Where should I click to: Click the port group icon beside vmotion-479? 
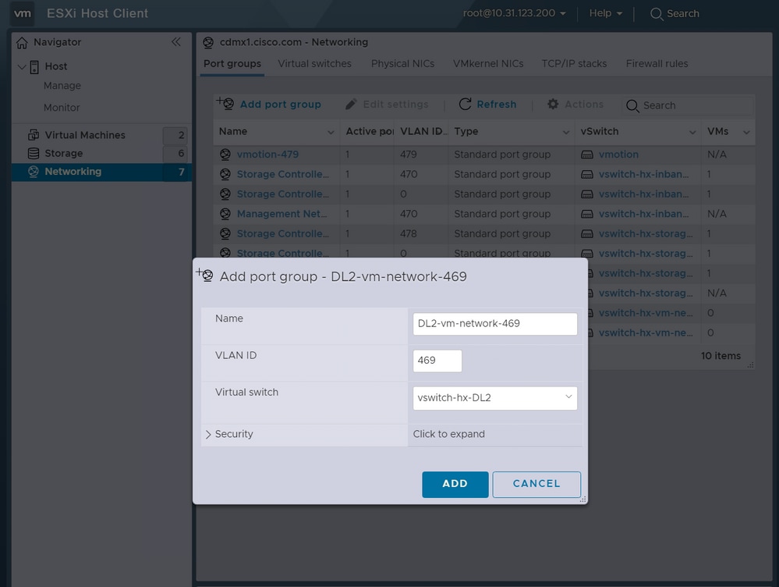click(x=225, y=155)
